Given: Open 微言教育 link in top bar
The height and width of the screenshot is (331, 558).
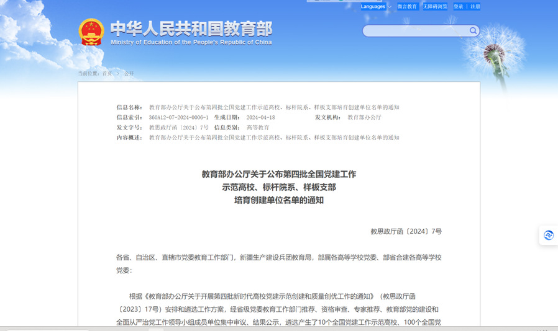Looking at the screenshot, I should 407,6.
